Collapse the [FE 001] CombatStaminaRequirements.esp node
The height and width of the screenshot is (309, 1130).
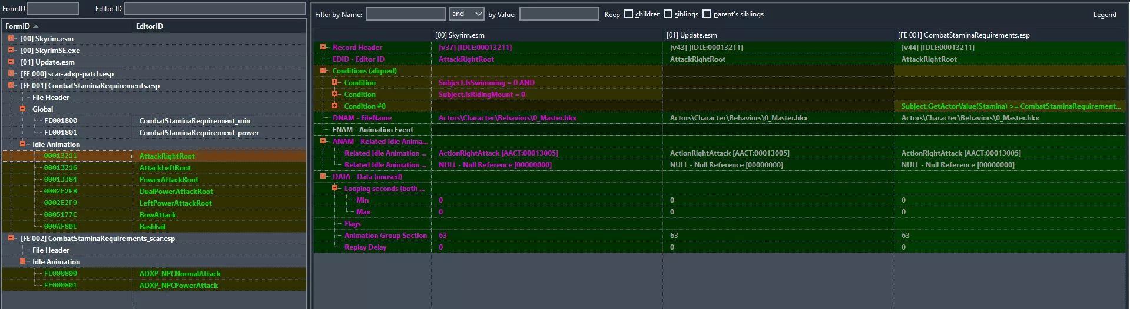click(11, 85)
